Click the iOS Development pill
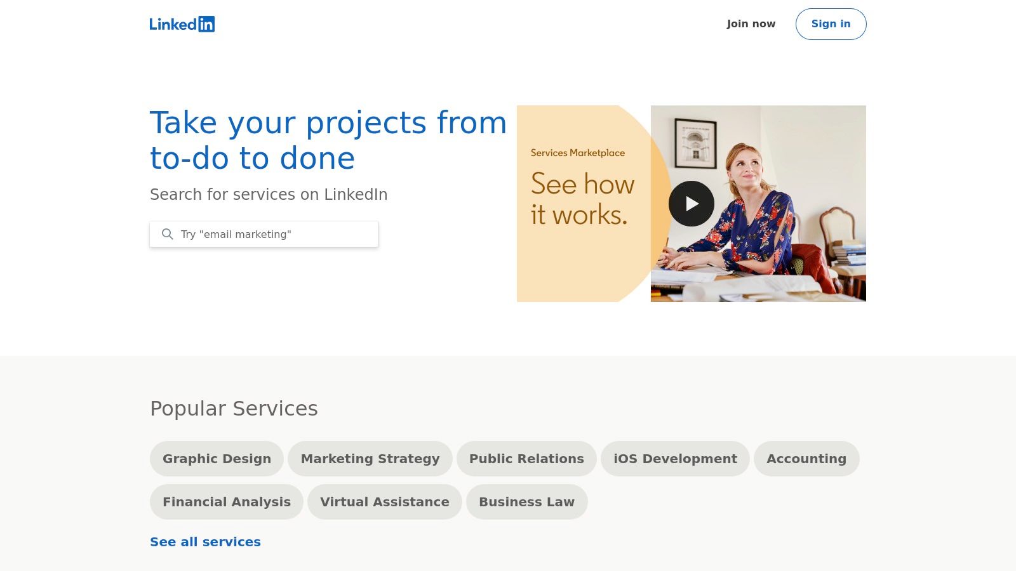Image resolution: width=1016 pixels, height=571 pixels. [x=675, y=458]
